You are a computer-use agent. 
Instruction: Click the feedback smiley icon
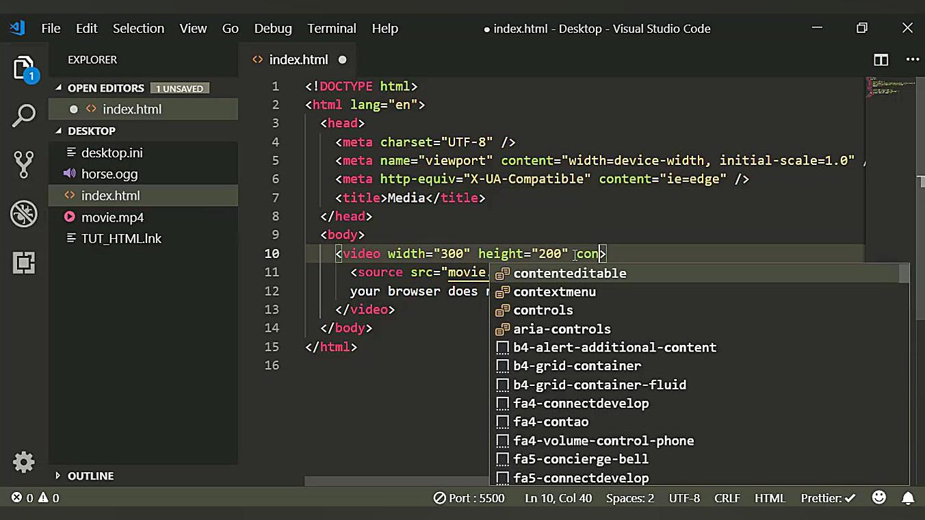(879, 497)
